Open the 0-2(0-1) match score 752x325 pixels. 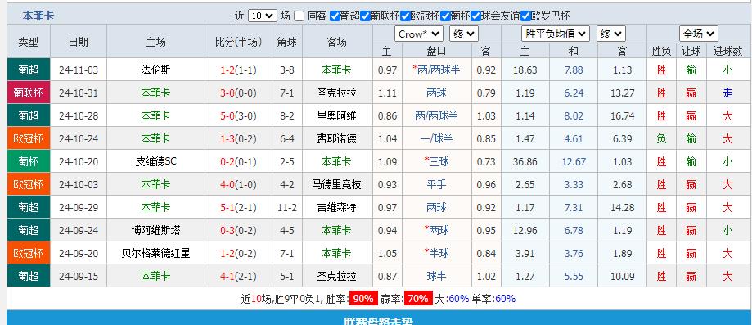pyautogui.click(x=238, y=162)
